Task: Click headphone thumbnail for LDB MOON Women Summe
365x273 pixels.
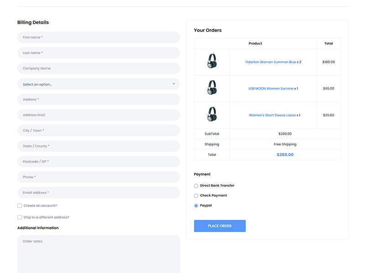Action: coord(212,88)
